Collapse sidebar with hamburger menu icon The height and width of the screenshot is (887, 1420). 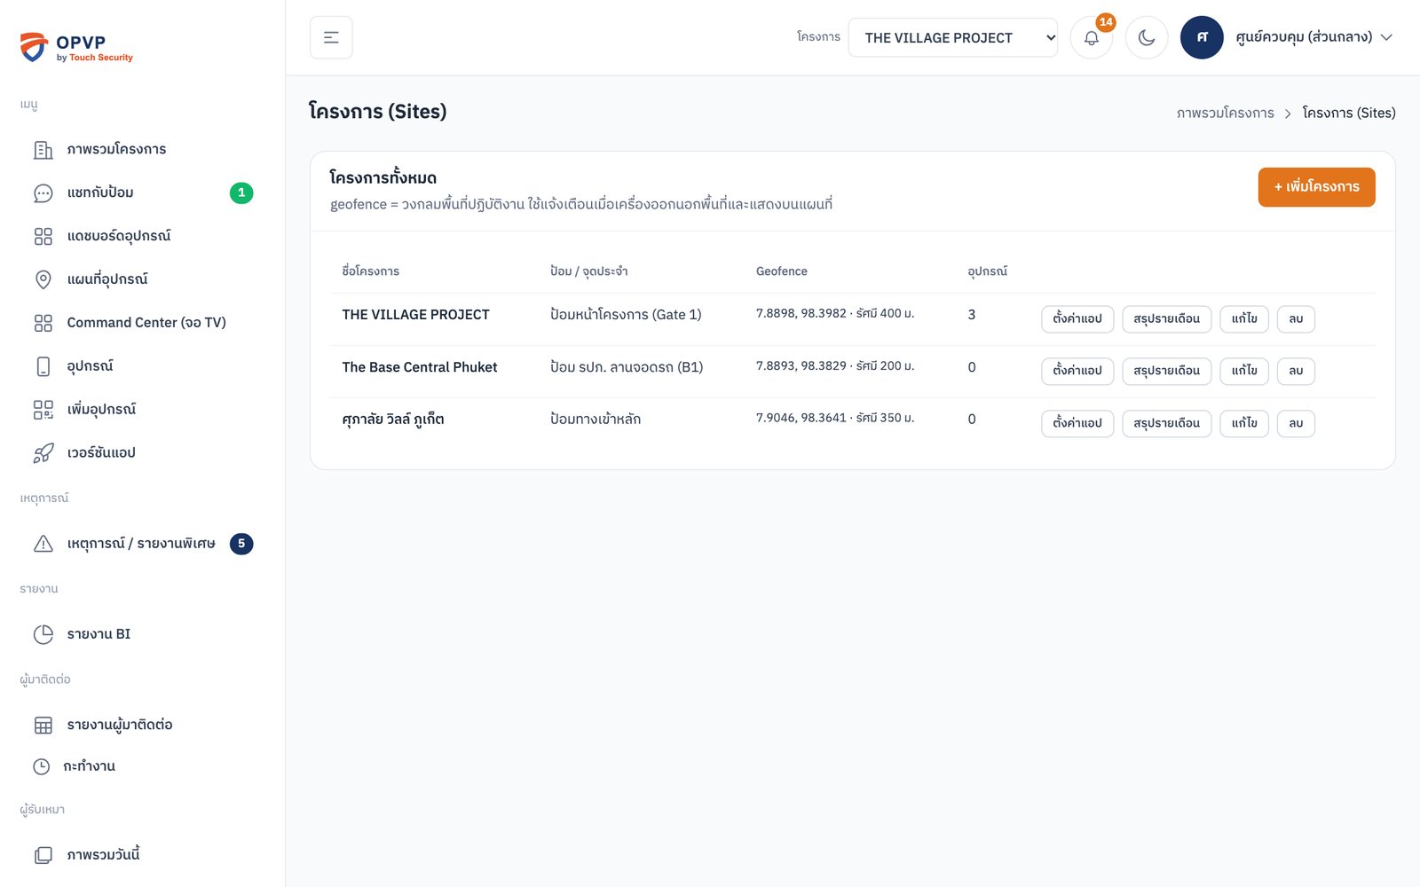[x=331, y=37]
